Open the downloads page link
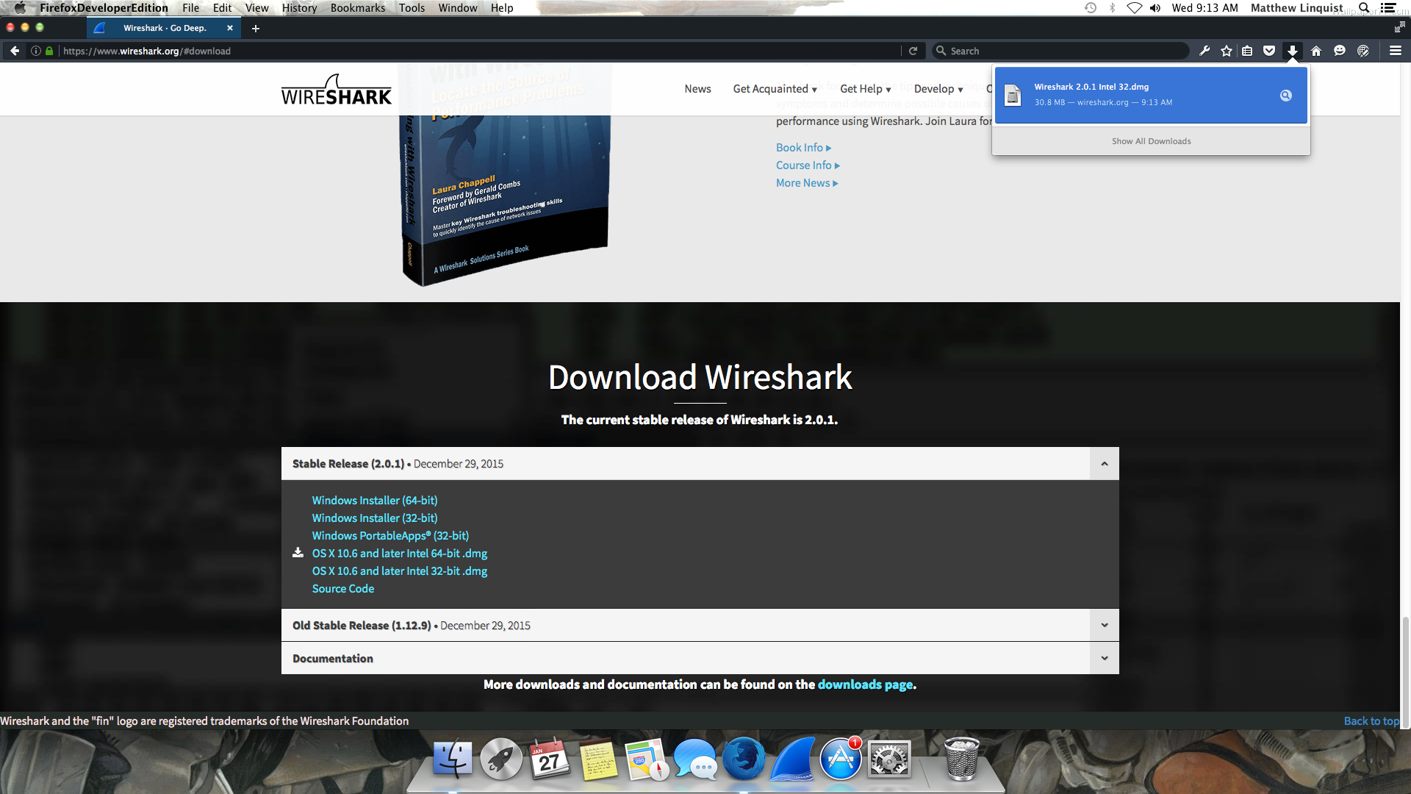1411x794 pixels. 865,684
